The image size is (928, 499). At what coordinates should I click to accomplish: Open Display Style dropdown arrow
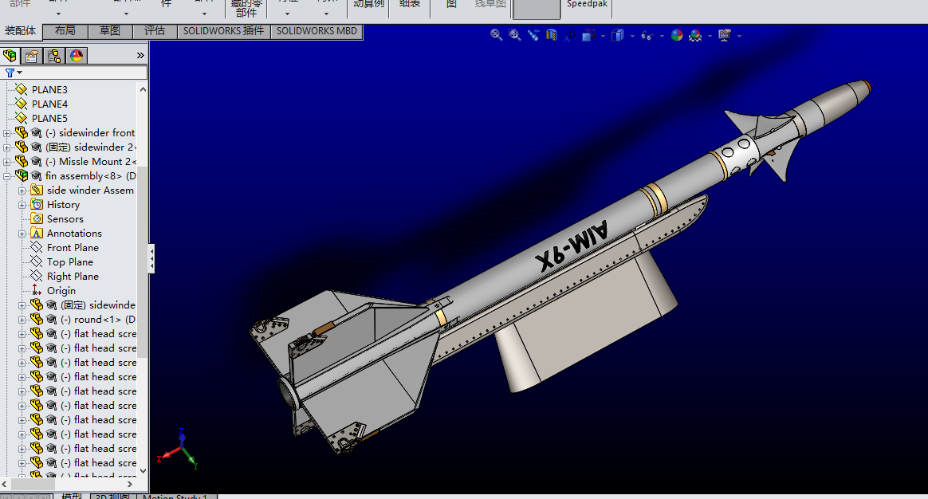pos(633,36)
